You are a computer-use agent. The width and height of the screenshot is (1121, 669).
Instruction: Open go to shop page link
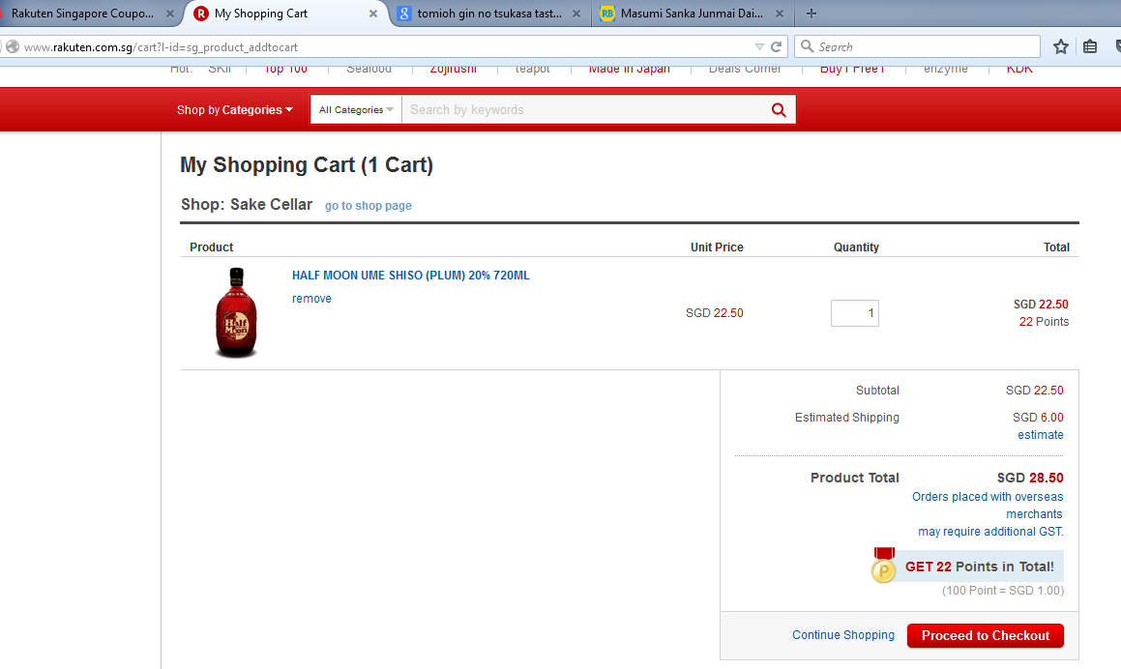pos(369,206)
